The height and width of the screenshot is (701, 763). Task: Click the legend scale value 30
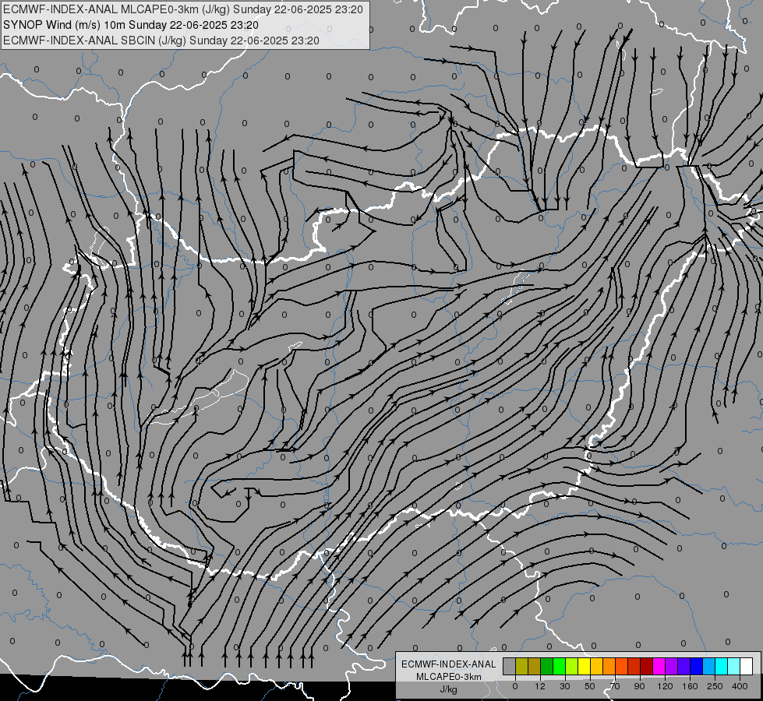[x=565, y=686]
